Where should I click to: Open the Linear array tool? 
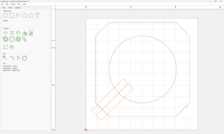coord(6,47)
